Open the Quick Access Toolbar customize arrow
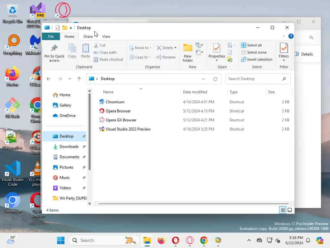 pos(71,28)
